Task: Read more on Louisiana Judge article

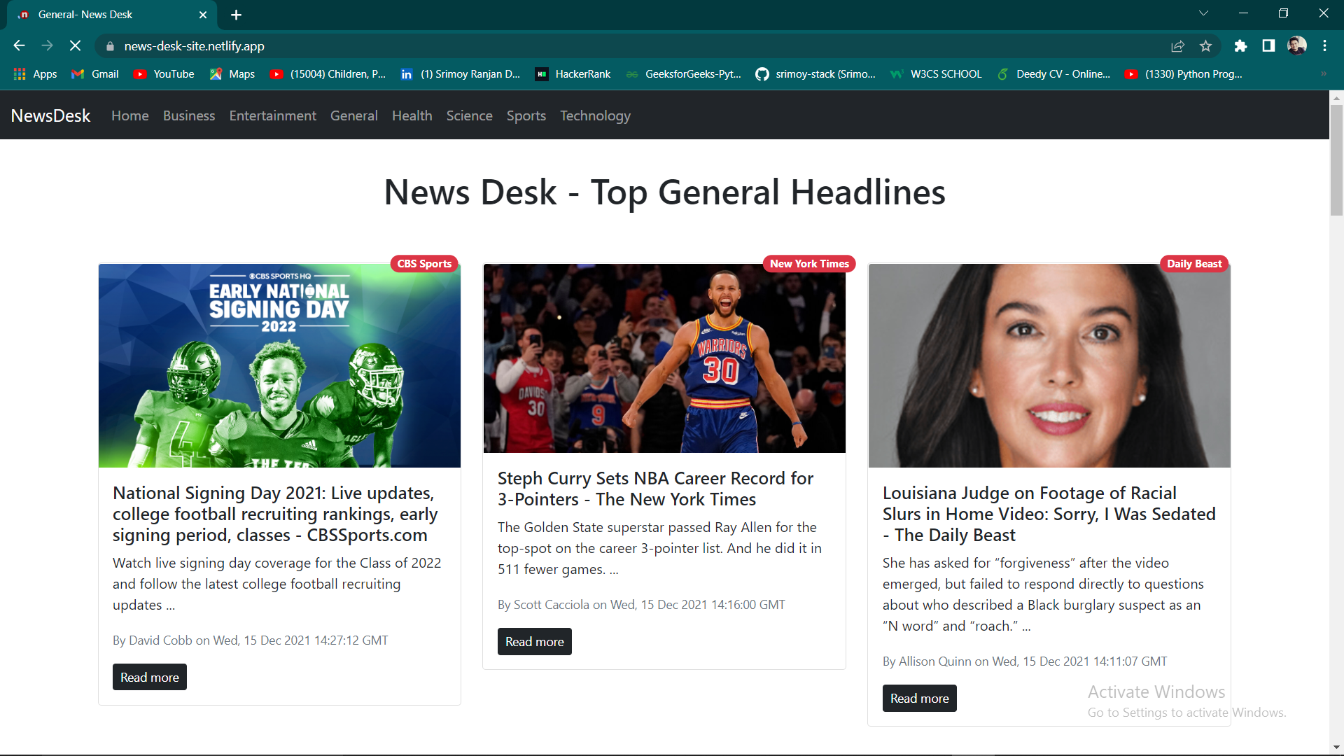Action: [x=920, y=698]
